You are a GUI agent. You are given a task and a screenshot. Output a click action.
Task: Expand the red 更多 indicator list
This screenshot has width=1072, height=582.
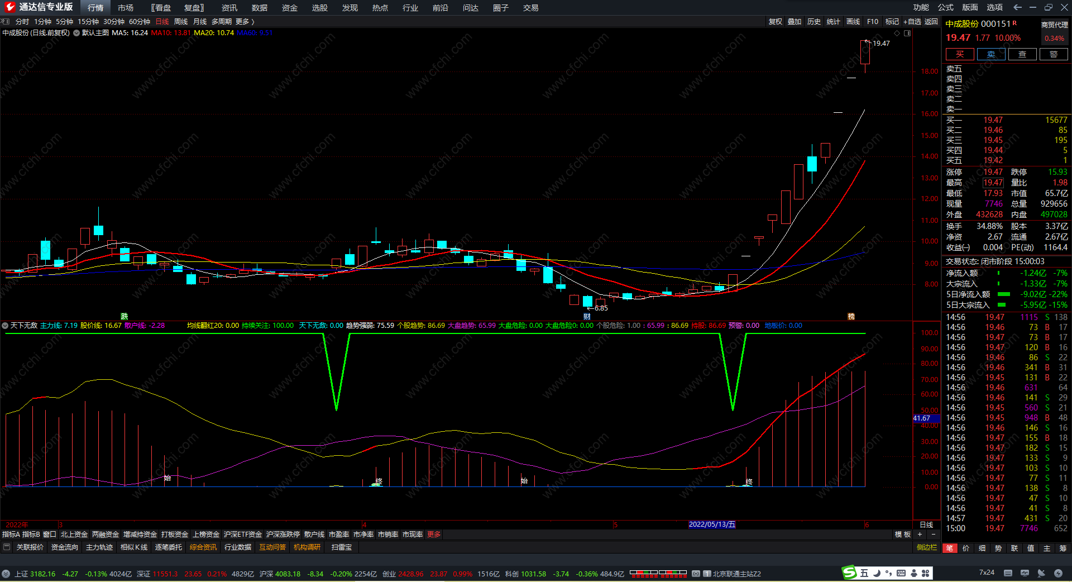434,535
